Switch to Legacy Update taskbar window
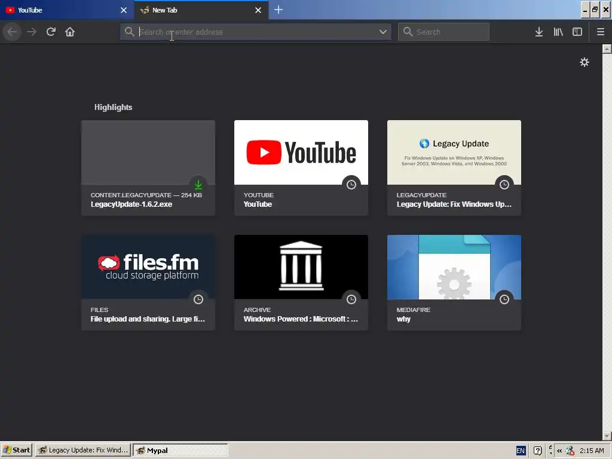612x459 pixels. [83, 450]
